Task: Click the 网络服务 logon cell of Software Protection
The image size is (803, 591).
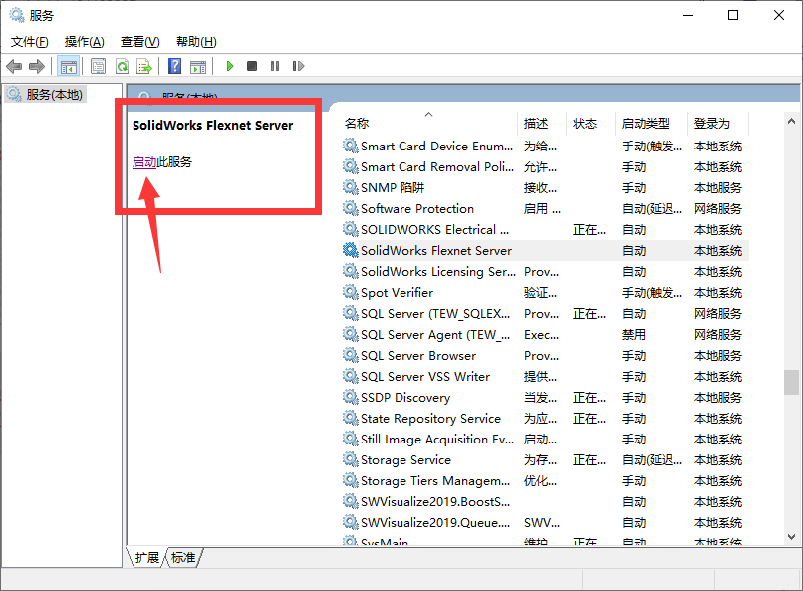Action: (718, 209)
